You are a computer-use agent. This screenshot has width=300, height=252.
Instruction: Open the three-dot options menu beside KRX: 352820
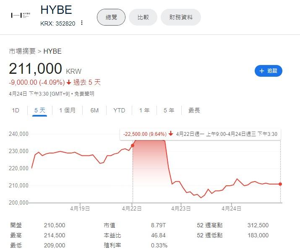point(82,23)
